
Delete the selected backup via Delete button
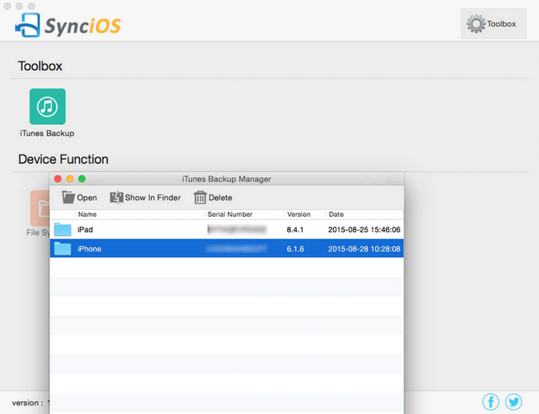coord(213,198)
